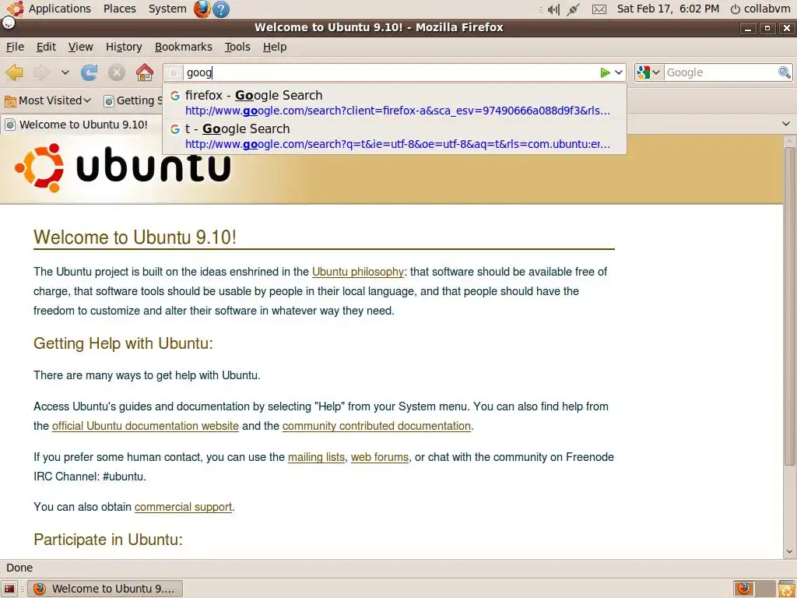The width and height of the screenshot is (797, 598).
Task: Open the View menu
Action: point(81,47)
